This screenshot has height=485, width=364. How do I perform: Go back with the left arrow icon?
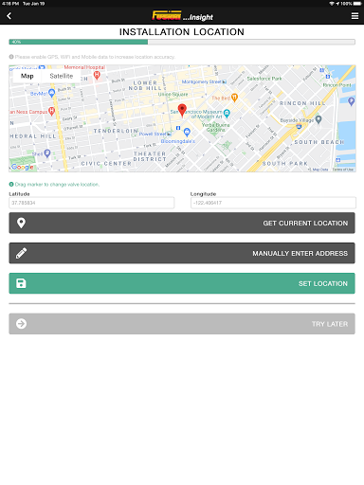tap(9, 16)
